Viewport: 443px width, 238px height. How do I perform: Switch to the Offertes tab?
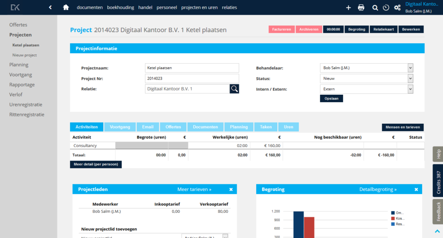pyautogui.click(x=173, y=127)
